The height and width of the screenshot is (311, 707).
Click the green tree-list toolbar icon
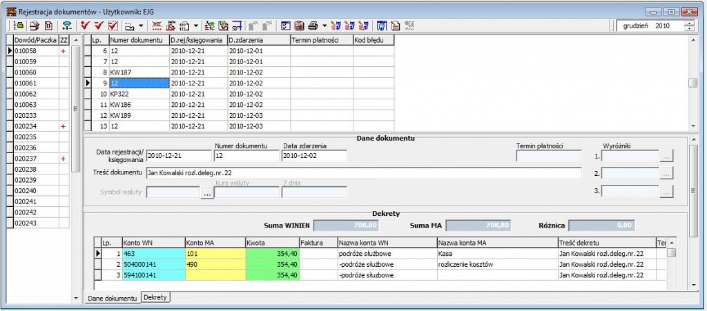[210, 26]
